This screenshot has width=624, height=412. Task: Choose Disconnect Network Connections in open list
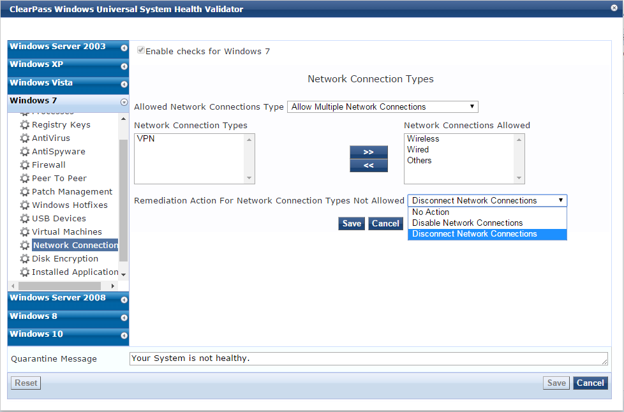(x=487, y=234)
